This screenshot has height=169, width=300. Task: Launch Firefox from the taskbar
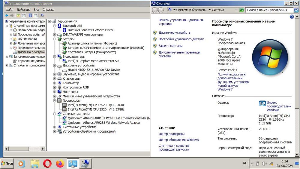pyautogui.click(x=60, y=164)
